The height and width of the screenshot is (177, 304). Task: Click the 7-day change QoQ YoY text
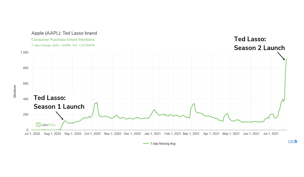point(63,45)
